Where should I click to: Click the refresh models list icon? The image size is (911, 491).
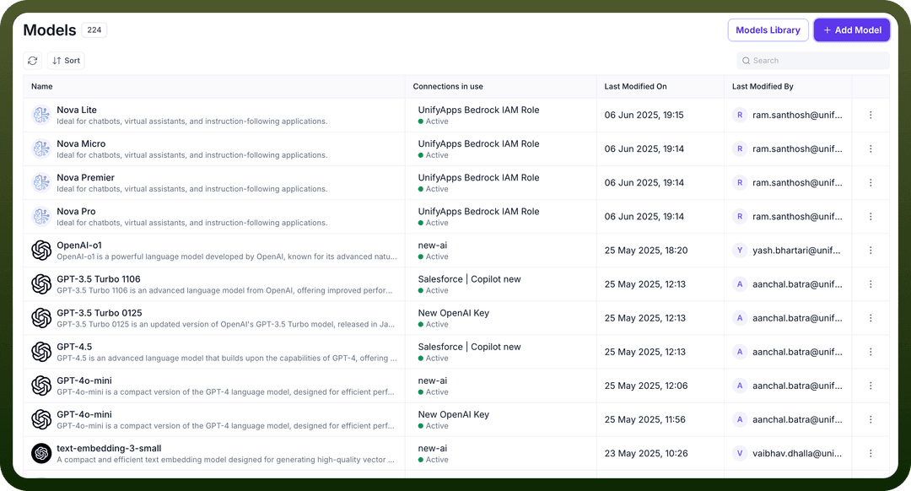pos(33,61)
